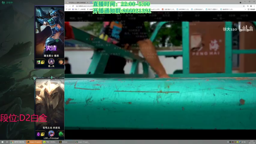Click the browser forward arrow
Image resolution: width=256 pixels, height=144 pixels.
[x=70, y=6]
